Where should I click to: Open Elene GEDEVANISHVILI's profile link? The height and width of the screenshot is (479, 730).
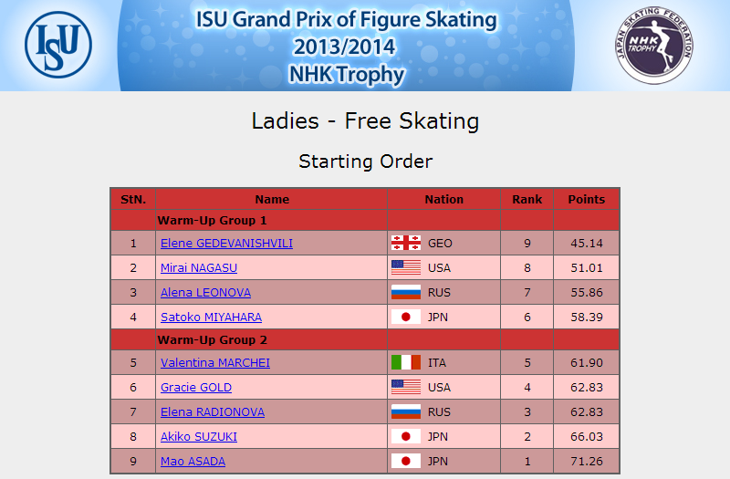click(226, 244)
